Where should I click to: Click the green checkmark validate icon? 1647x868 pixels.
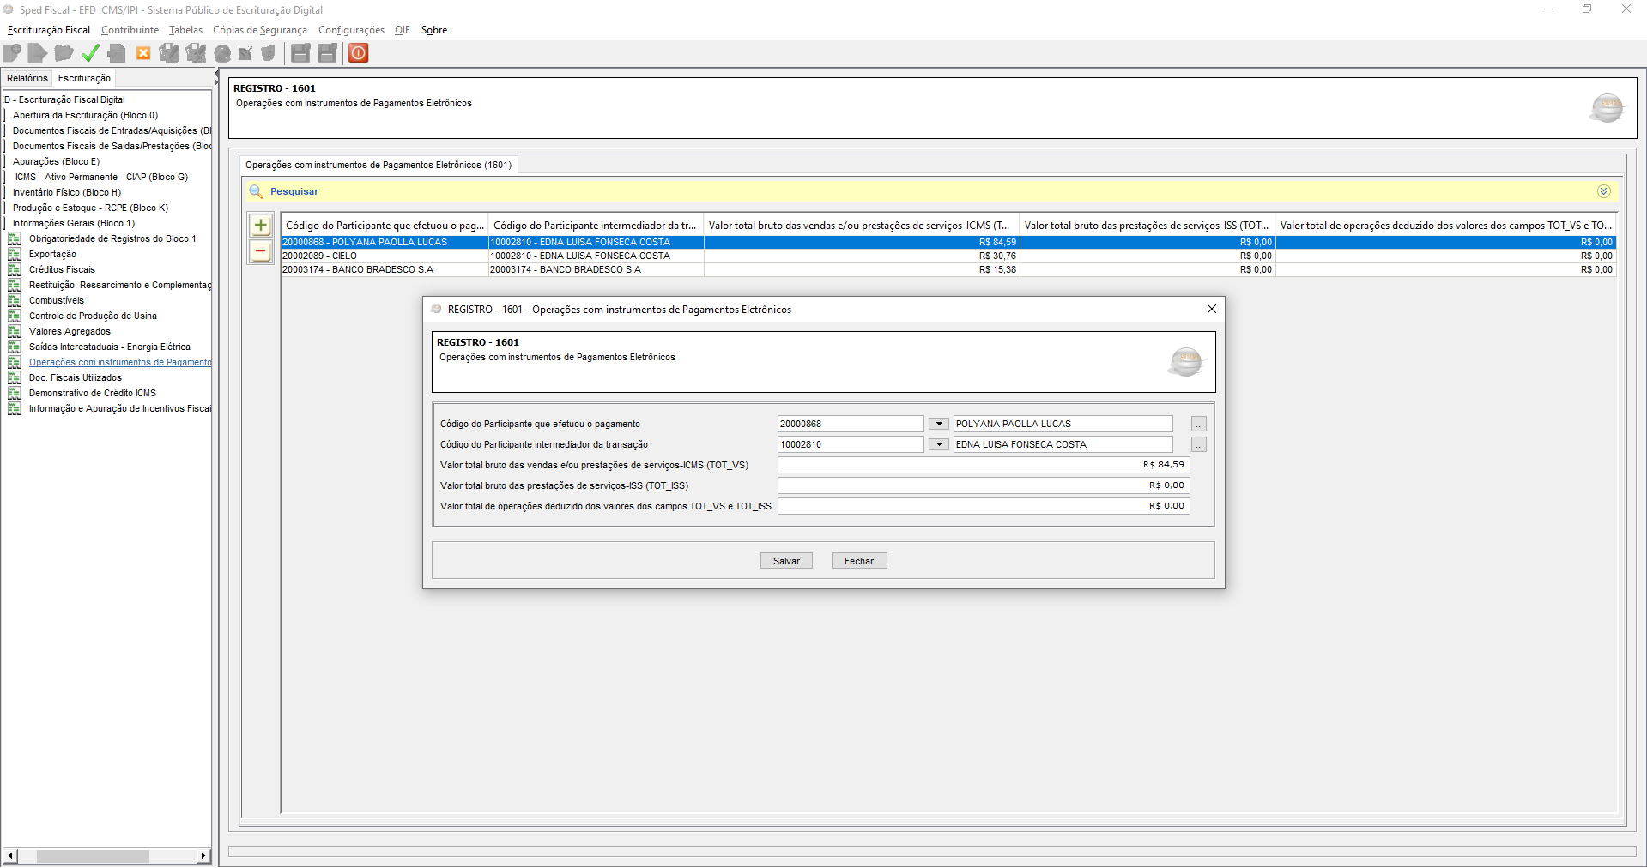point(90,53)
